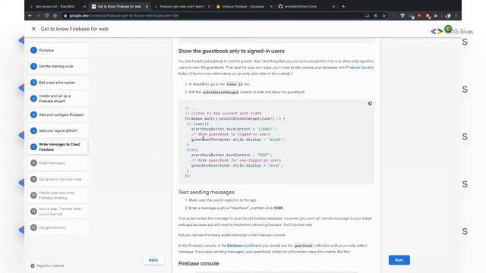The width and height of the screenshot is (486, 273).
Task: Click the Firebase console heading
Action: pos(199,263)
